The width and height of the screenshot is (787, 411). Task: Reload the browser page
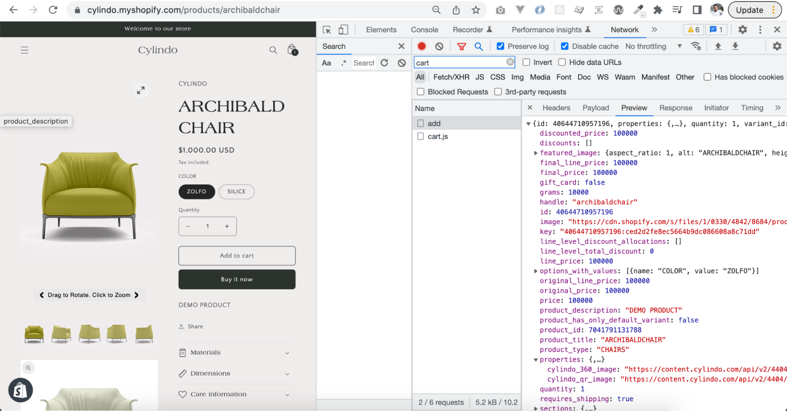coord(53,10)
